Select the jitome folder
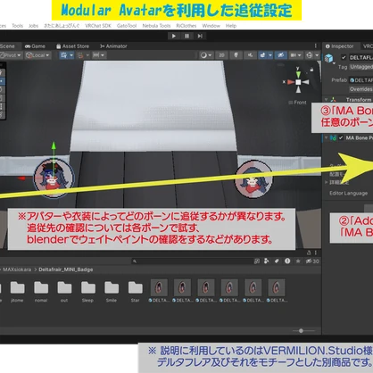 tap(17, 291)
